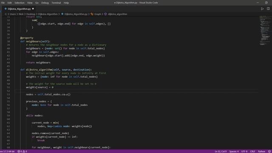Click the feedback smiley in status bar
This screenshot has width=272, height=153.
269,151
